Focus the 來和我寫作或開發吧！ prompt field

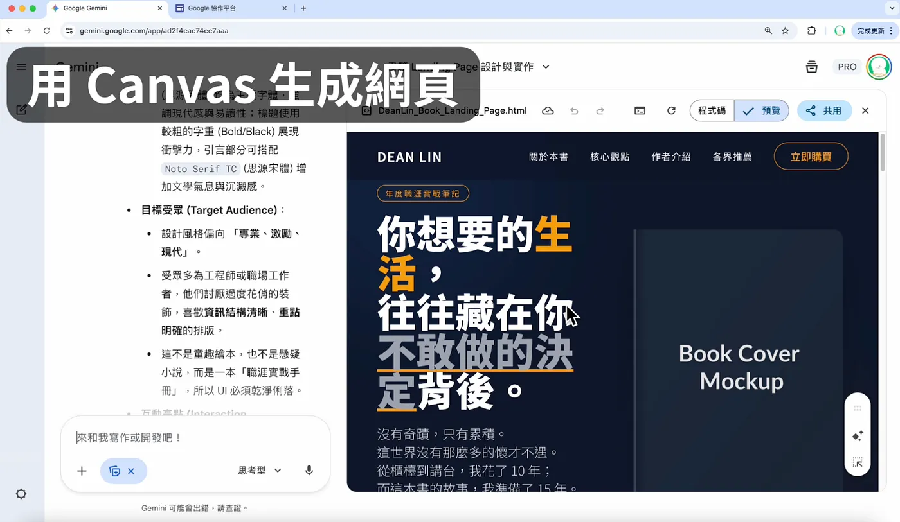pos(195,438)
